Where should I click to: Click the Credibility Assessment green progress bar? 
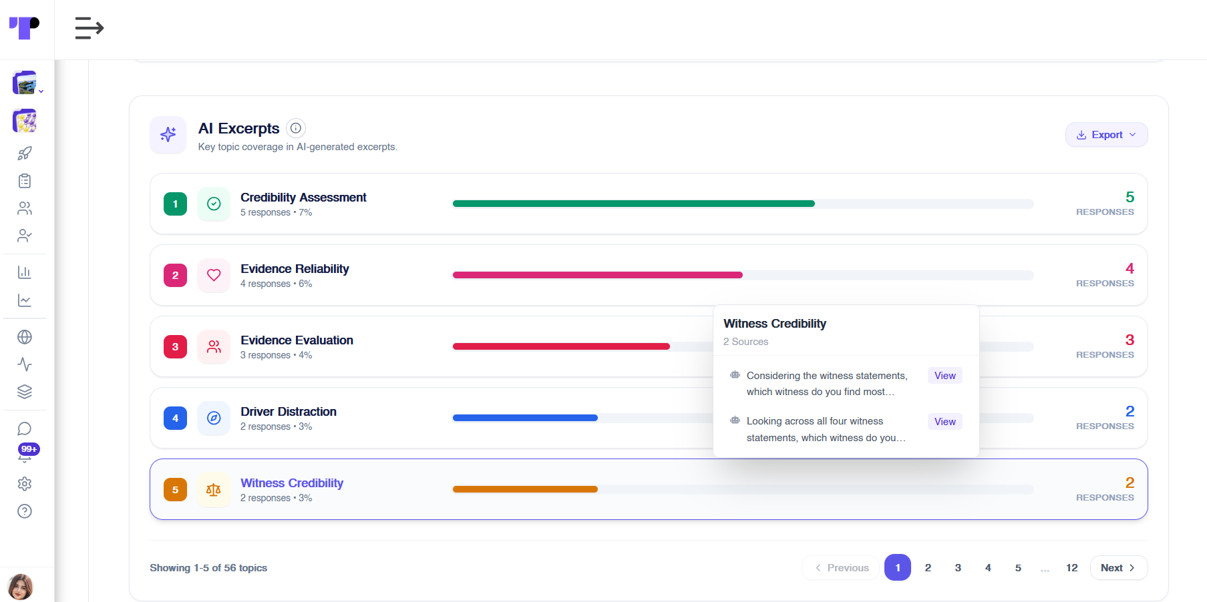pyautogui.click(x=633, y=204)
